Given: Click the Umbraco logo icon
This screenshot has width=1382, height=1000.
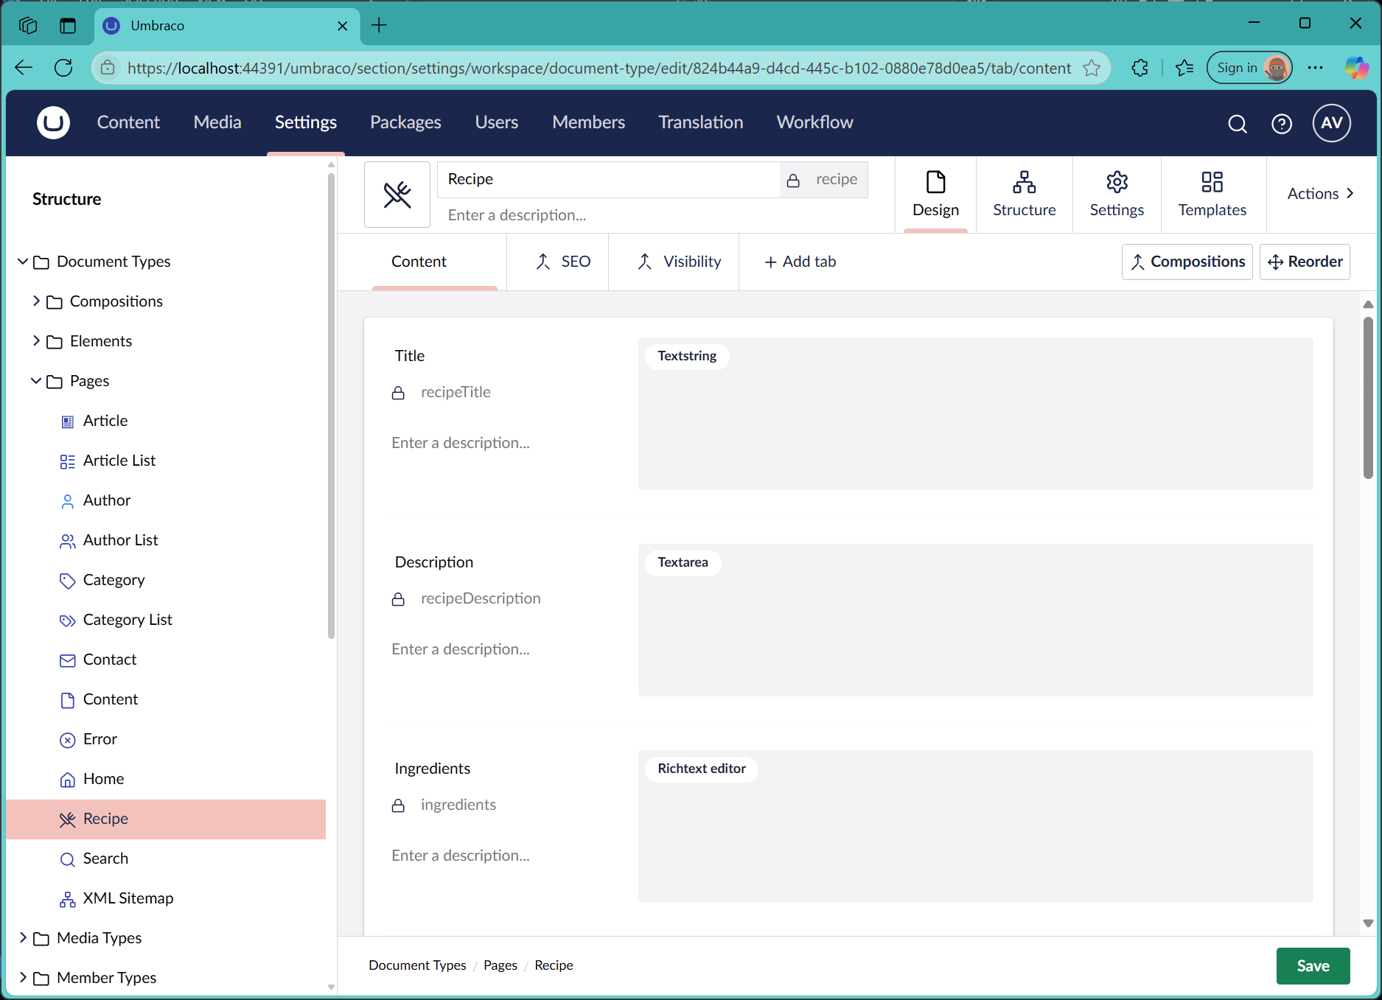Looking at the screenshot, I should 53,122.
